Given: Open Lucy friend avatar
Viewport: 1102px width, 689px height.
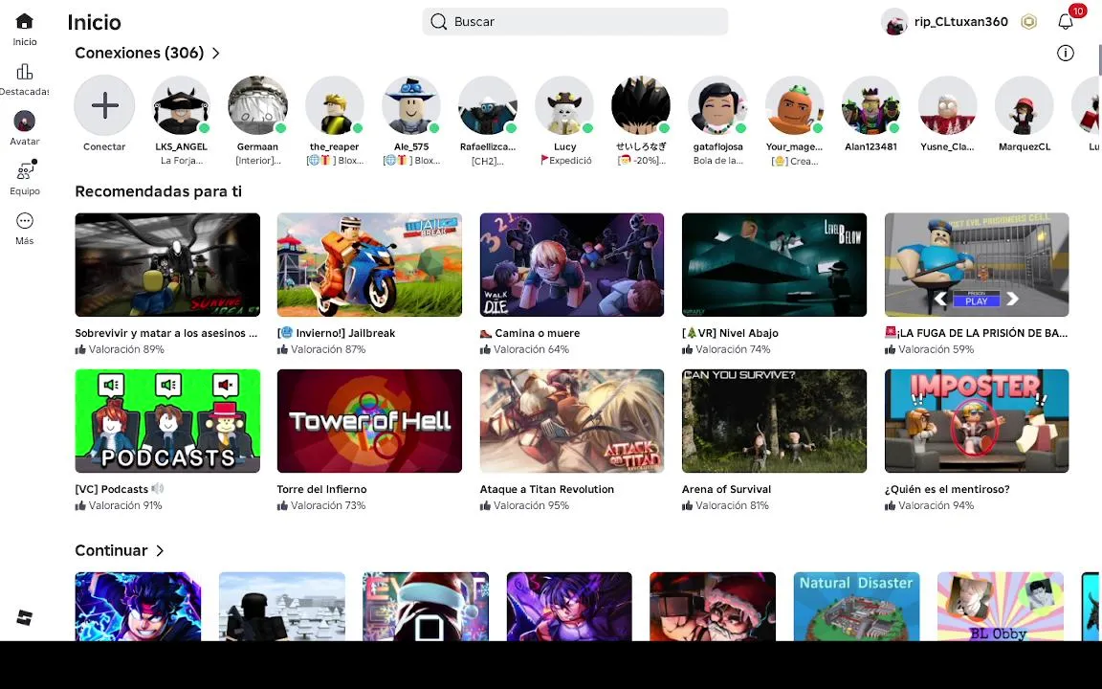Looking at the screenshot, I should [x=564, y=105].
